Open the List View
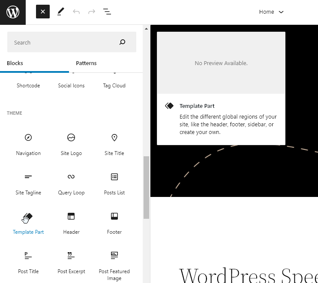This screenshot has width=318, height=283. [x=107, y=12]
